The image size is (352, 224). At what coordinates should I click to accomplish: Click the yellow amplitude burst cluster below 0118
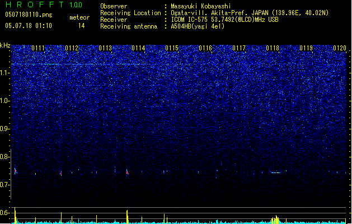click(276, 220)
